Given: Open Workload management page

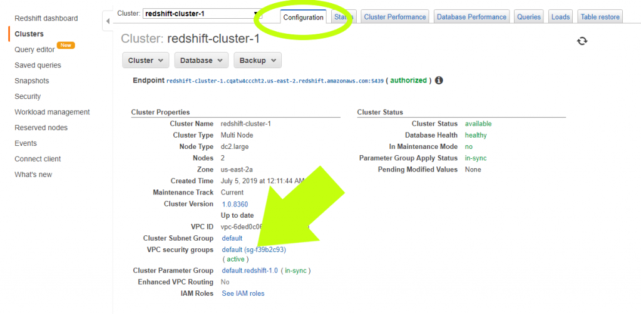Looking at the screenshot, I should click(52, 112).
